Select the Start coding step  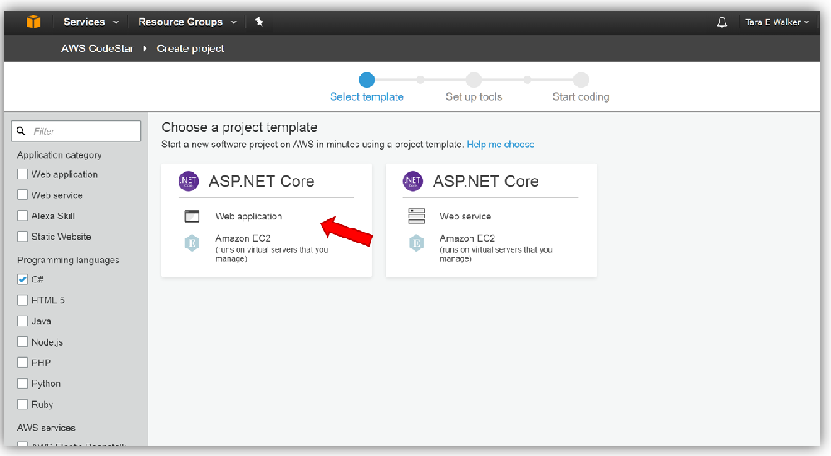click(x=581, y=81)
